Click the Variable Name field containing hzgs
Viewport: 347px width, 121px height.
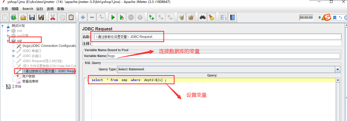pos(223,56)
